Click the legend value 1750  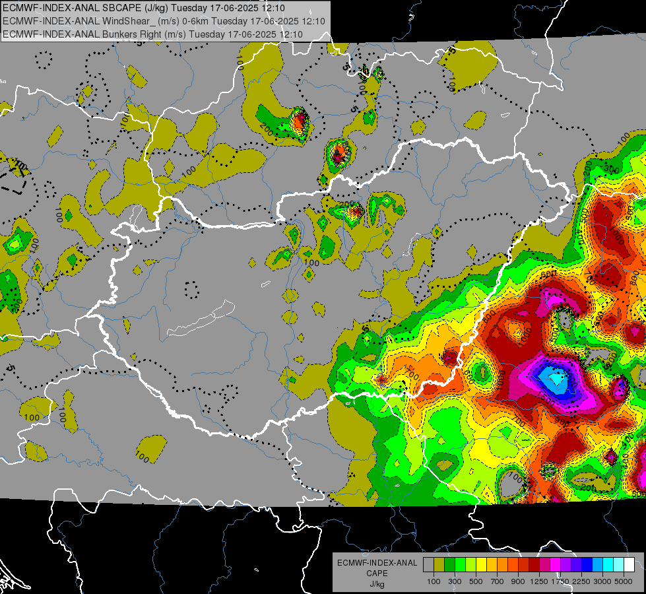tap(560, 581)
